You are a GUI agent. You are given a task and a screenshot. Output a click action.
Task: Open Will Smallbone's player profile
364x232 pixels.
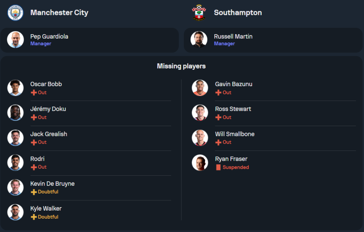coord(235,134)
